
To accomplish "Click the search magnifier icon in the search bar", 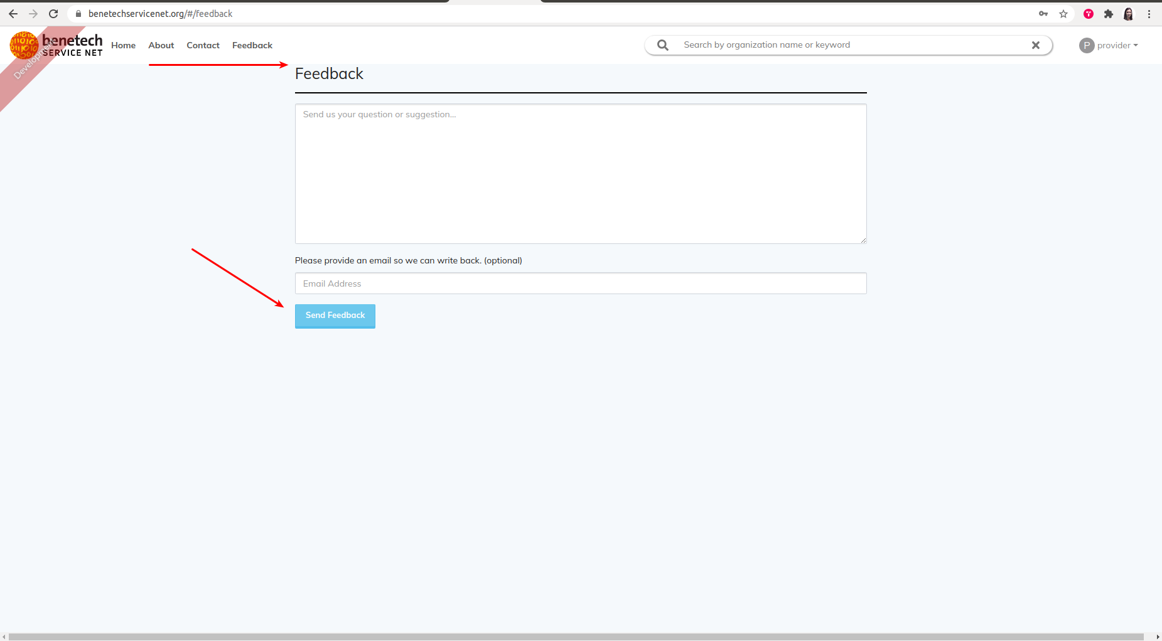I will 662,45.
